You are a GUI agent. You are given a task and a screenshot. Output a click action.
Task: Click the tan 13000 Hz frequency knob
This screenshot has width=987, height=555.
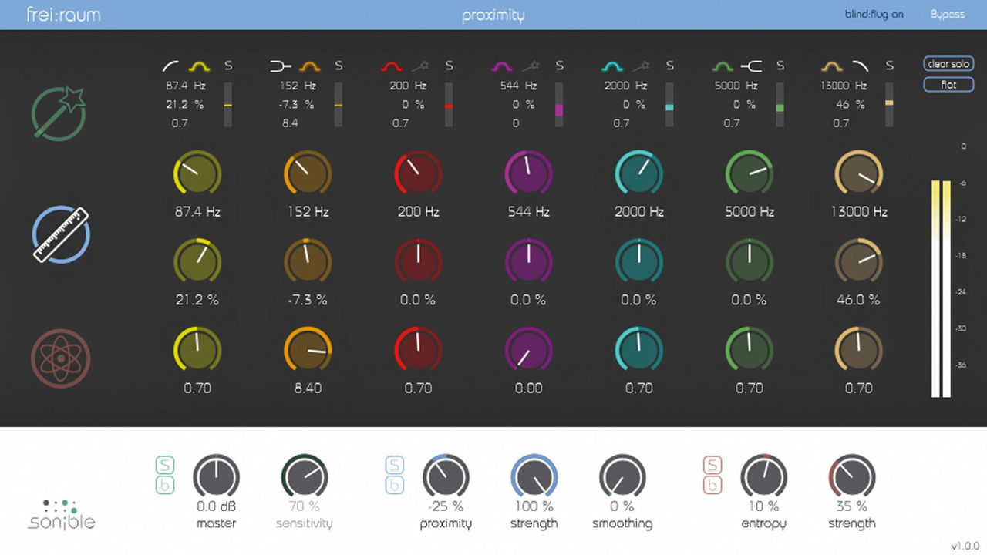point(859,174)
